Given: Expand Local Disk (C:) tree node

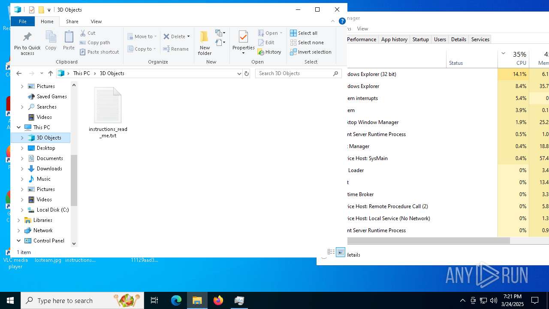Looking at the screenshot, I should point(22,210).
